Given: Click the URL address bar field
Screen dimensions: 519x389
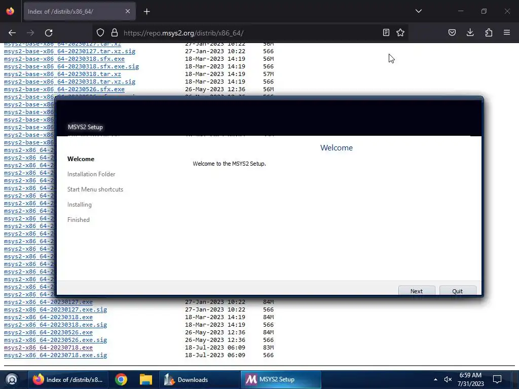Looking at the screenshot, I should pos(250,33).
